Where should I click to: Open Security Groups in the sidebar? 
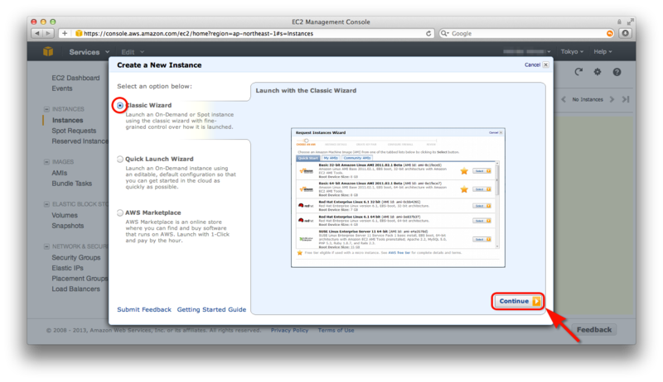click(x=76, y=257)
